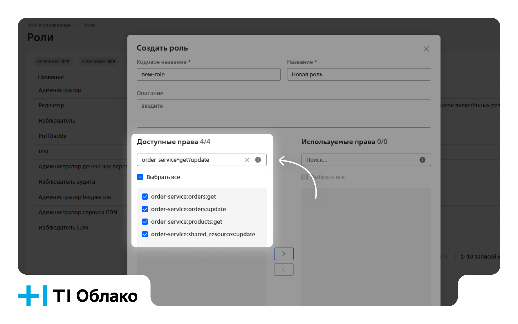Move selected permissions right with arrow button
The width and height of the screenshot is (518, 324).
(284, 254)
